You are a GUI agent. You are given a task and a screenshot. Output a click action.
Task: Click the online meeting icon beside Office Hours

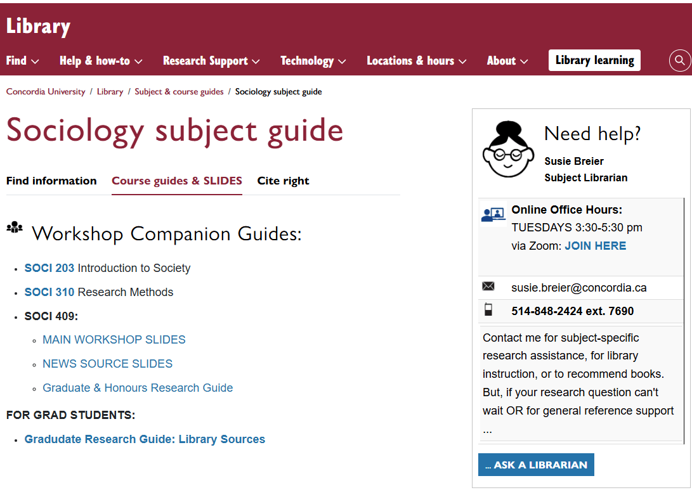click(493, 214)
